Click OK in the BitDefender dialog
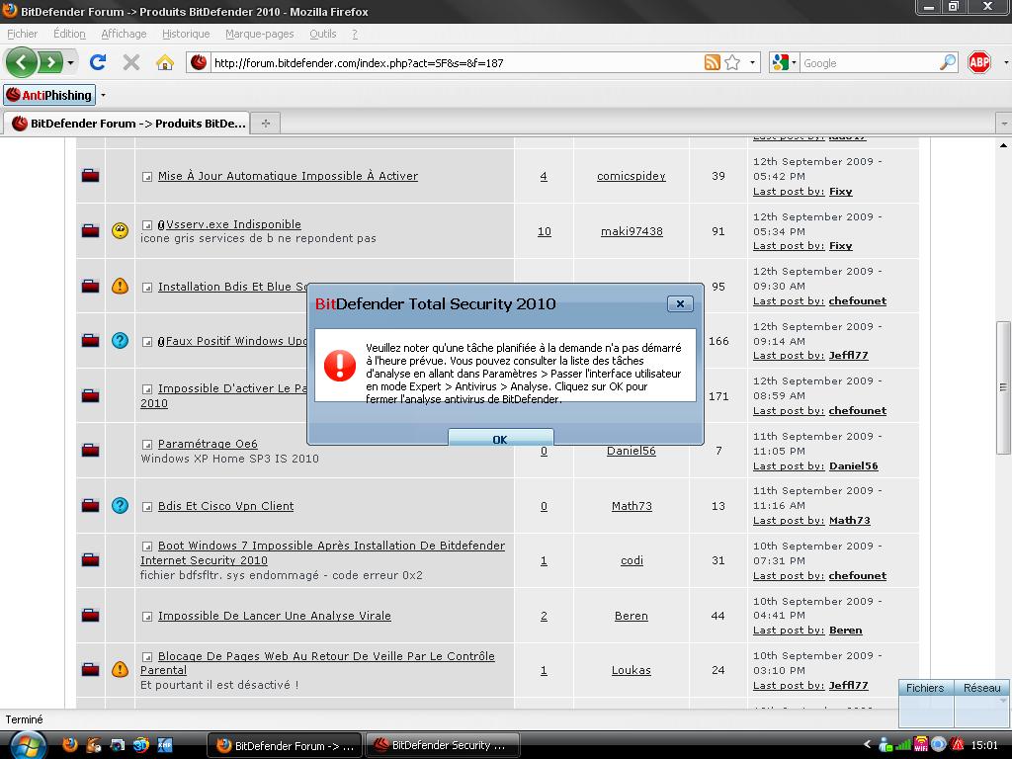The height and width of the screenshot is (759, 1012). click(500, 438)
